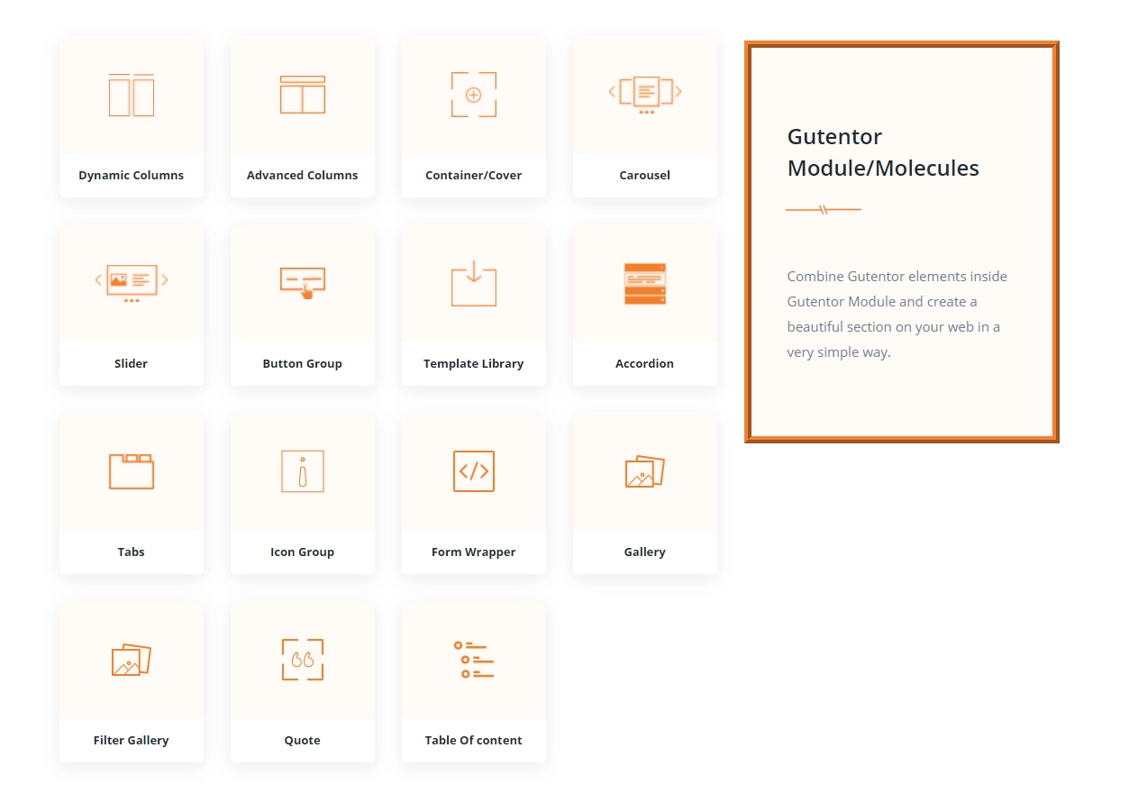Open the Icon Group label
This screenshot has width=1129, height=812.
point(303,552)
